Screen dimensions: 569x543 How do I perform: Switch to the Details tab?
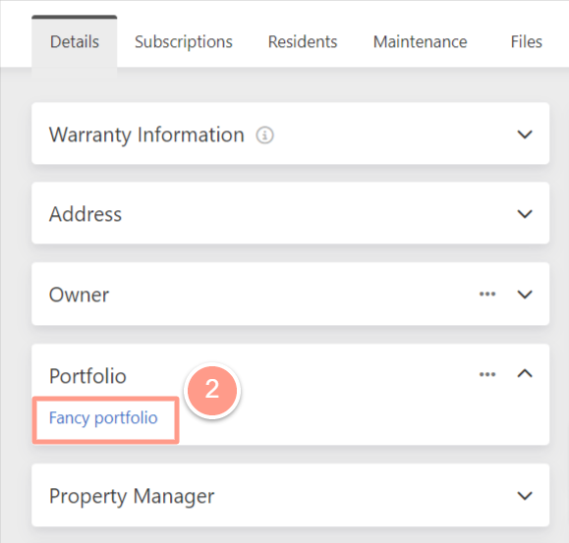(75, 41)
